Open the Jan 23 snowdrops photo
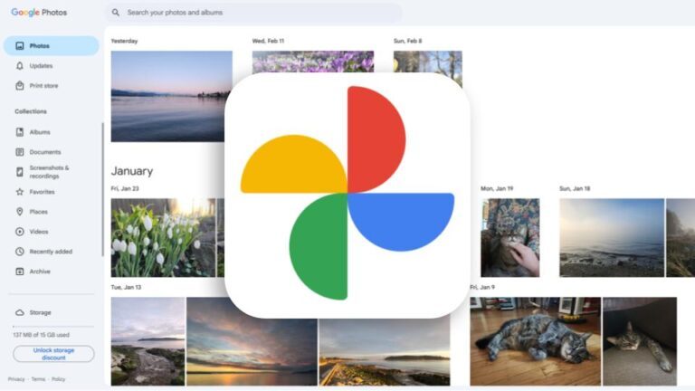The width and height of the screenshot is (695, 391). [x=163, y=238]
